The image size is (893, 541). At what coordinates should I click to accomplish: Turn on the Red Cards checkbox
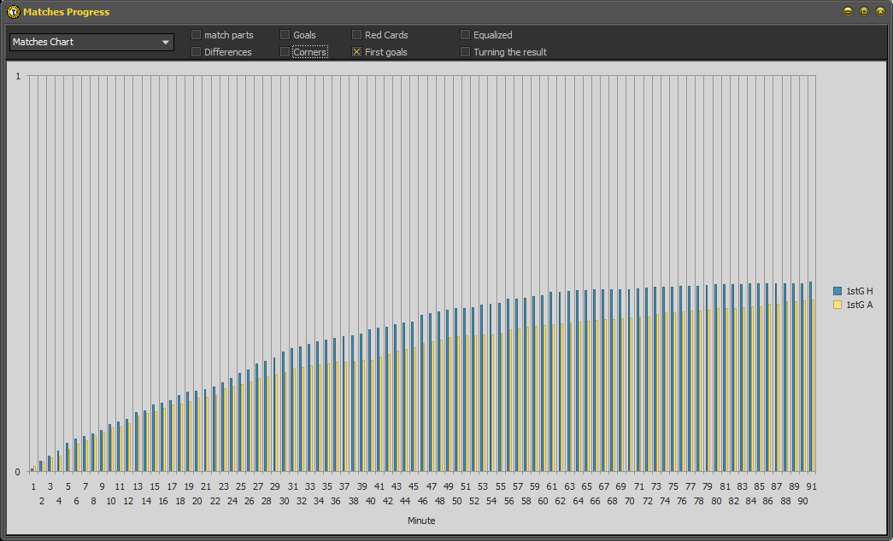pyautogui.click(x=357, y=35)
